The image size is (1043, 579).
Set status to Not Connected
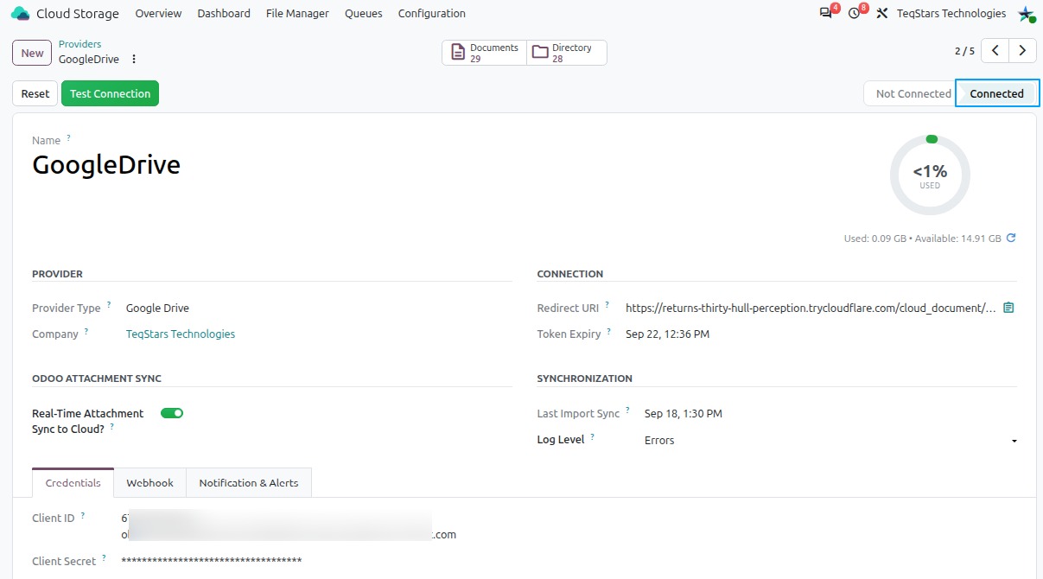point(910,94)
